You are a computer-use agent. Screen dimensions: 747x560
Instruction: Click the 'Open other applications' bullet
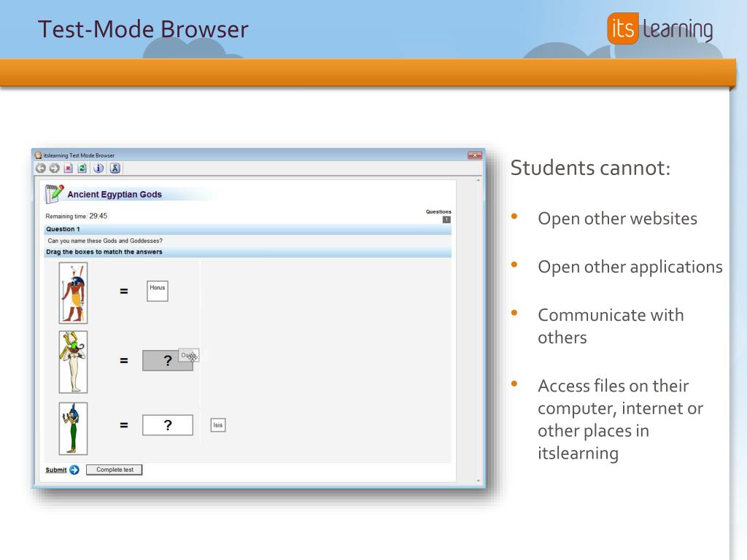[630, 267]
